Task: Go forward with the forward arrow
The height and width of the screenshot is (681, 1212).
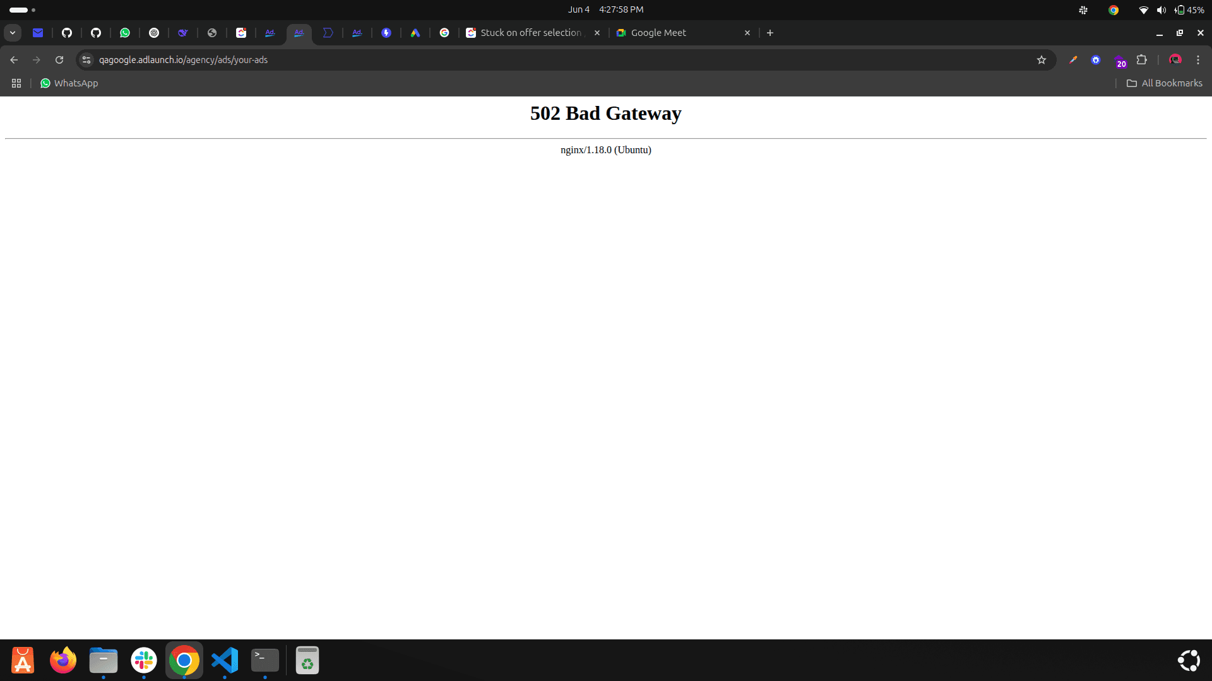Action: 37,60
